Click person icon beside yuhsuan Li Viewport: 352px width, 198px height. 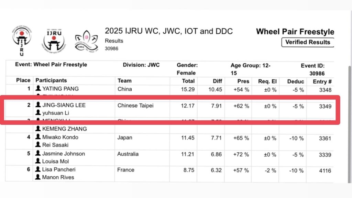(38, 113)
